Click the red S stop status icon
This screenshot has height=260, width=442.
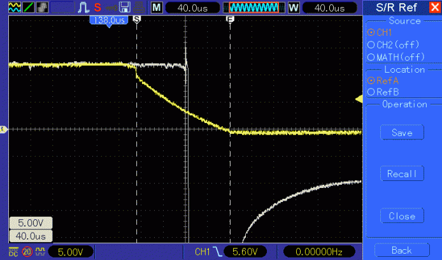pos(97,8)
